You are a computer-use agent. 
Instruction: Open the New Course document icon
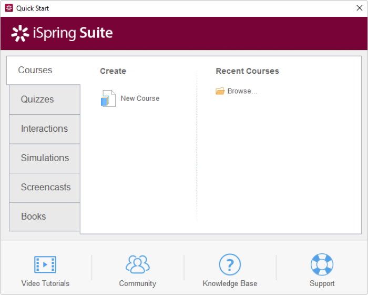pyautogui.click(x=108, y=99)
